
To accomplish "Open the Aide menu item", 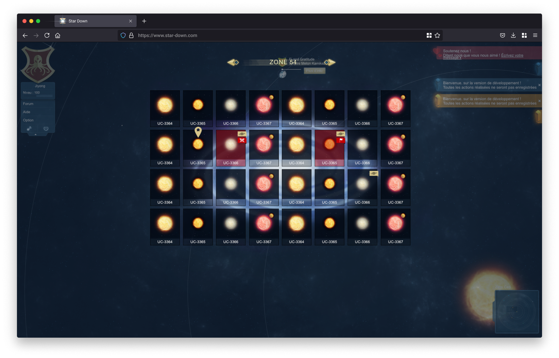I will point(27,112).
